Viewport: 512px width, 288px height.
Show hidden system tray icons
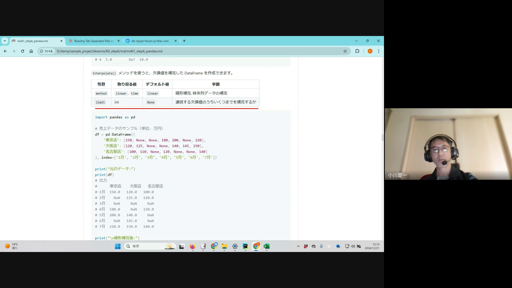tap(298, 246)
